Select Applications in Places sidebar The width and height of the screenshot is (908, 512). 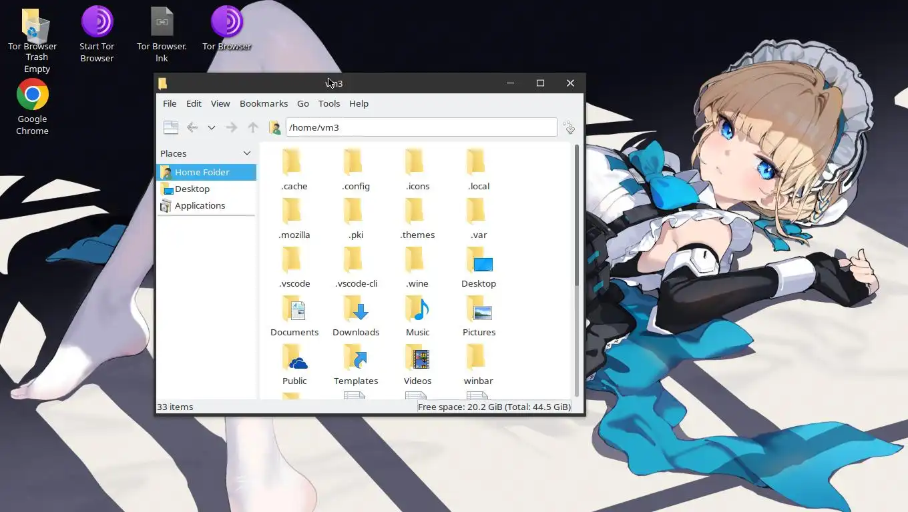(x=206, y=205)
